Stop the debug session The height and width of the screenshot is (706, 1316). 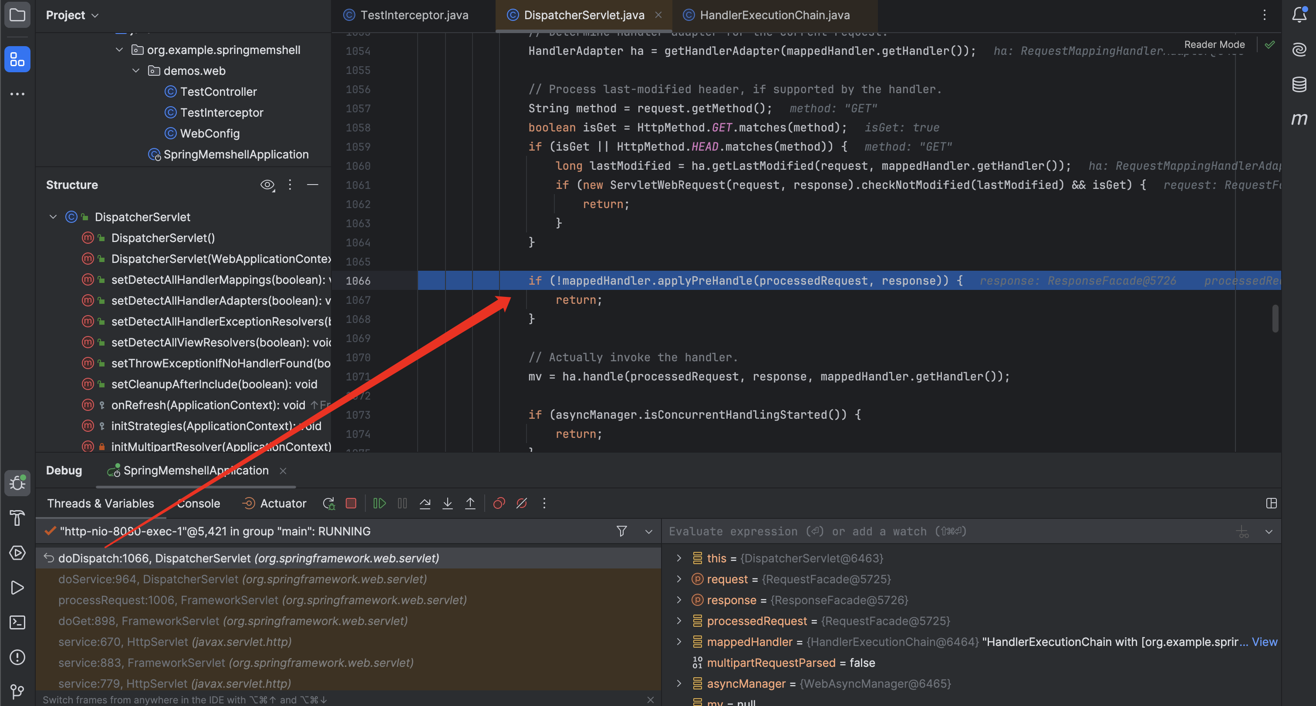pos(351,503)
